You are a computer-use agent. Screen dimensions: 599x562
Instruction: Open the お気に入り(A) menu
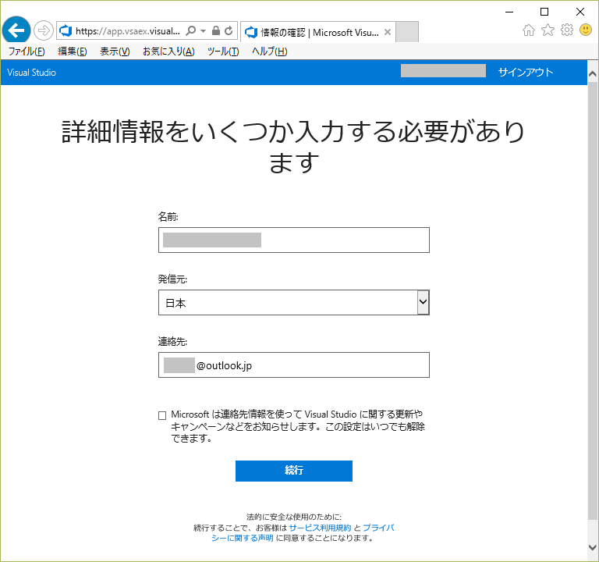[168, 52]
